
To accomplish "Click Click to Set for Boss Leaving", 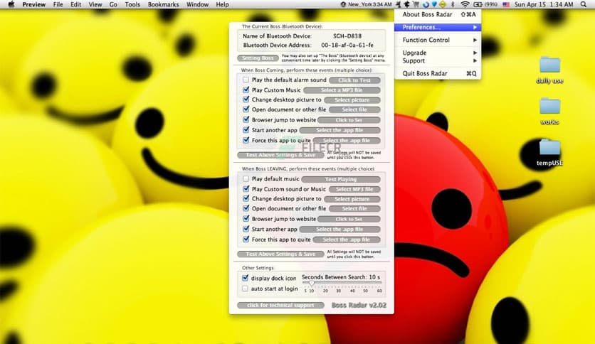I will click(349, 219).
